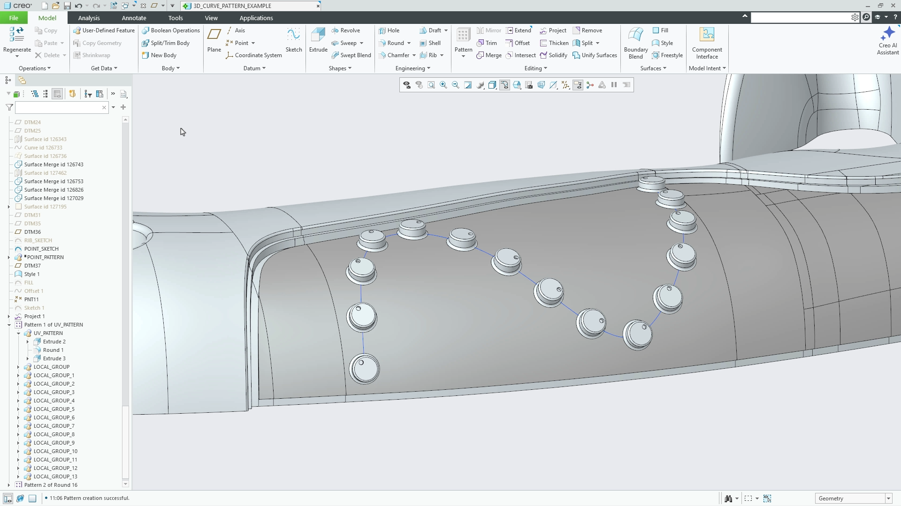Click the Unify Surfaces button

click(595, 55)
